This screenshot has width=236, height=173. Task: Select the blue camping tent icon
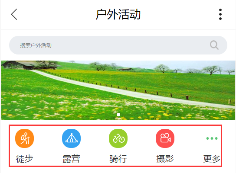coord(71,138)
